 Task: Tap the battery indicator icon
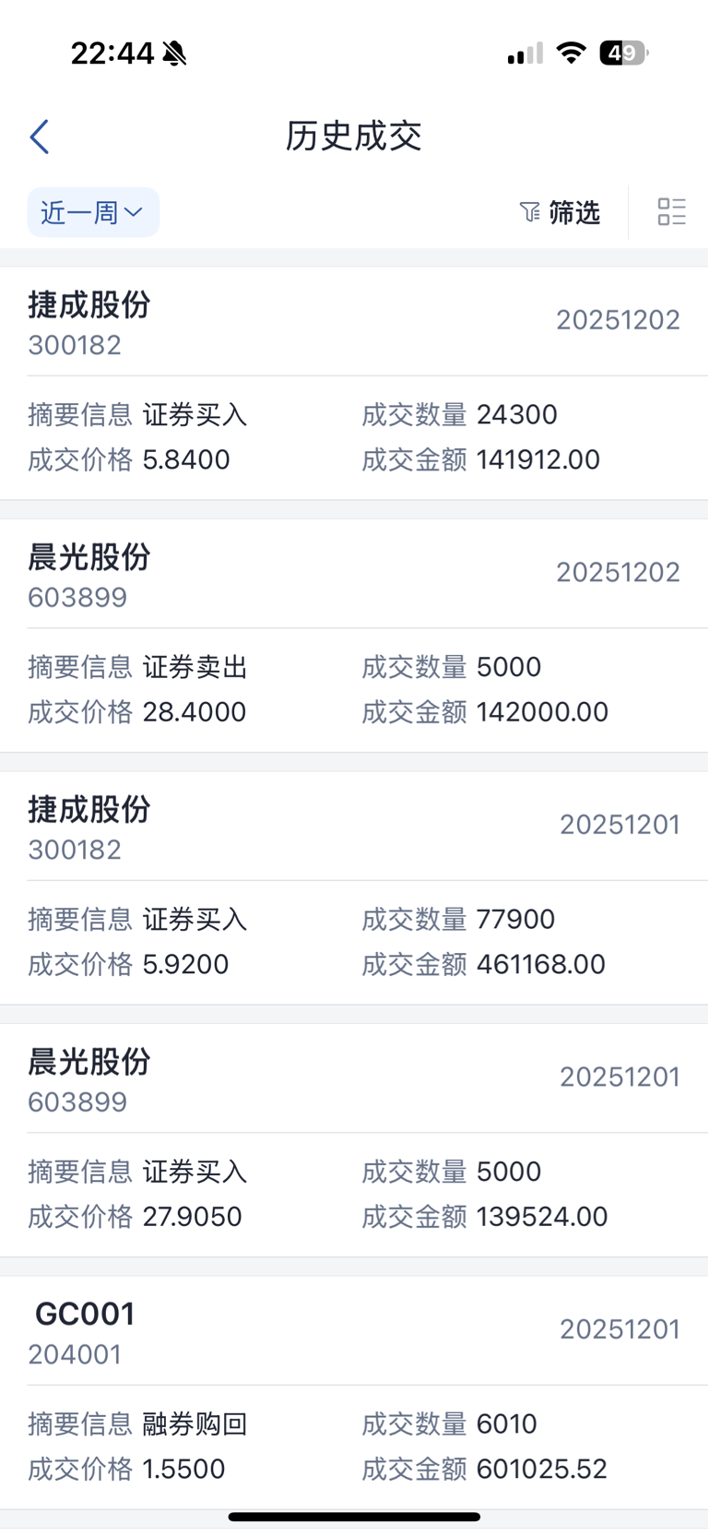[624, 53]
